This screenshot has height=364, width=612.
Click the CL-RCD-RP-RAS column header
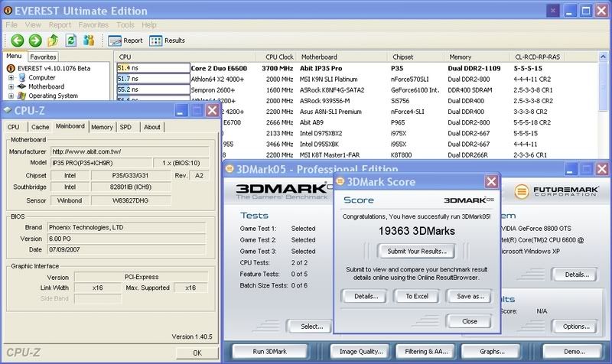pyautogui.click(x=538, y=57)
